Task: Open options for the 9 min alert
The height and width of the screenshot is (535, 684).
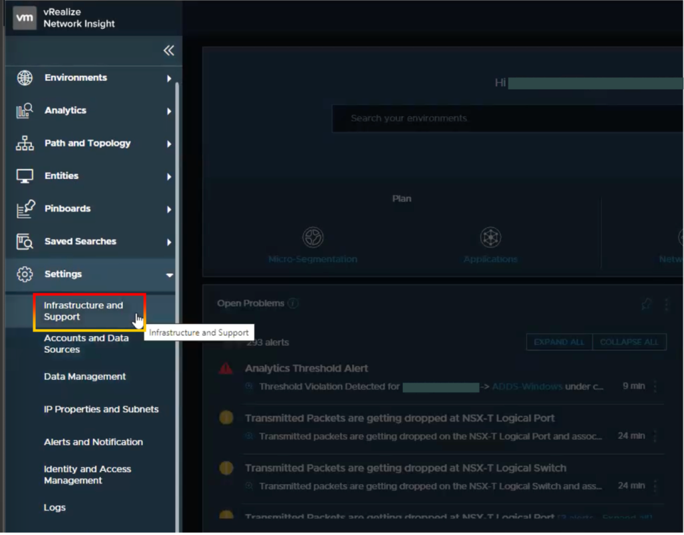Action: (x=655, y=387)
